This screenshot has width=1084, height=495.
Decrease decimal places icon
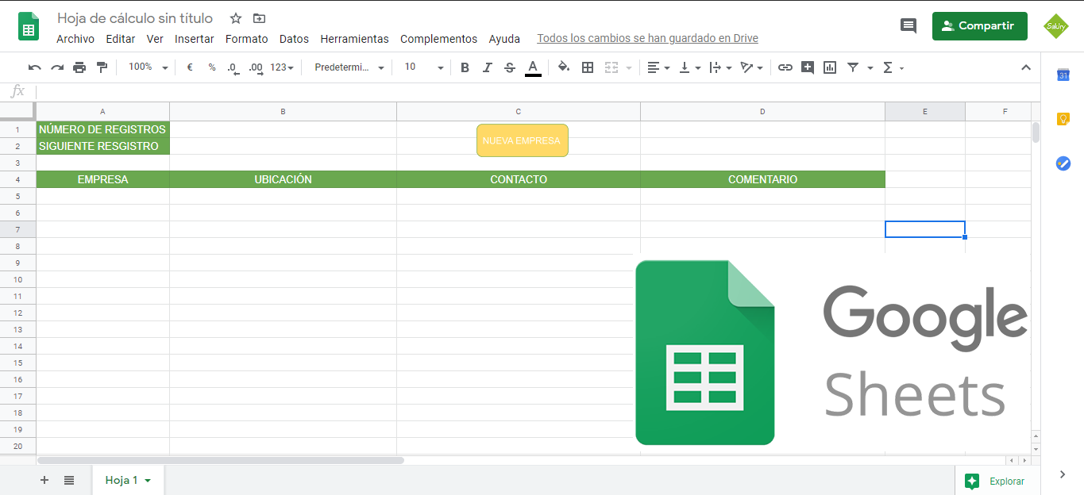click(233, 67)
